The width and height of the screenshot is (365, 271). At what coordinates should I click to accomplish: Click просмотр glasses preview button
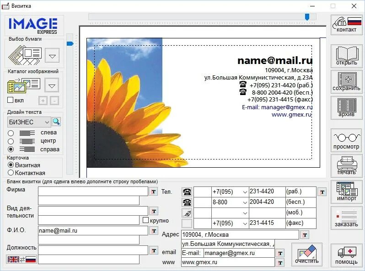click(x=346, y=140)
